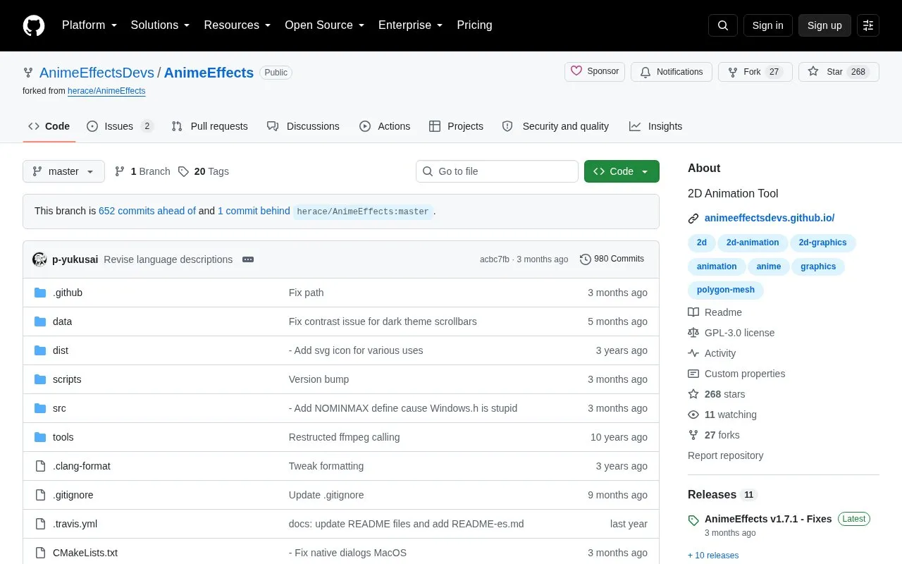Expand the green Code dropdown button
This screenshot has height=564, width=902.
pyautogui.click(x=622, y=171)
